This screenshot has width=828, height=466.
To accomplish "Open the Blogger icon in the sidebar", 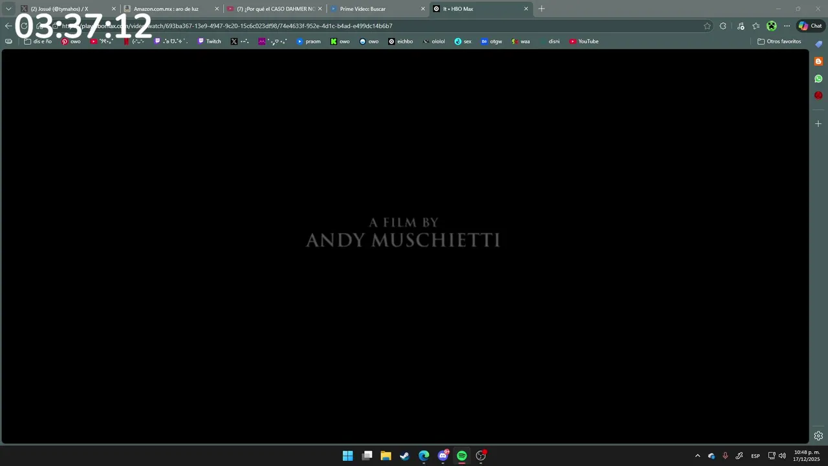I will click(x=818, y=61).
